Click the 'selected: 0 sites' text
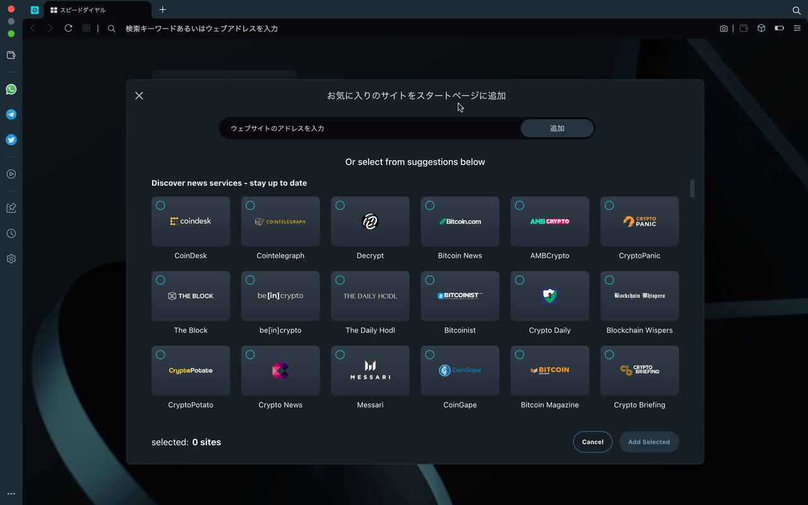The image size is (808, 505). pyautogui.click(x=186, y=443)
